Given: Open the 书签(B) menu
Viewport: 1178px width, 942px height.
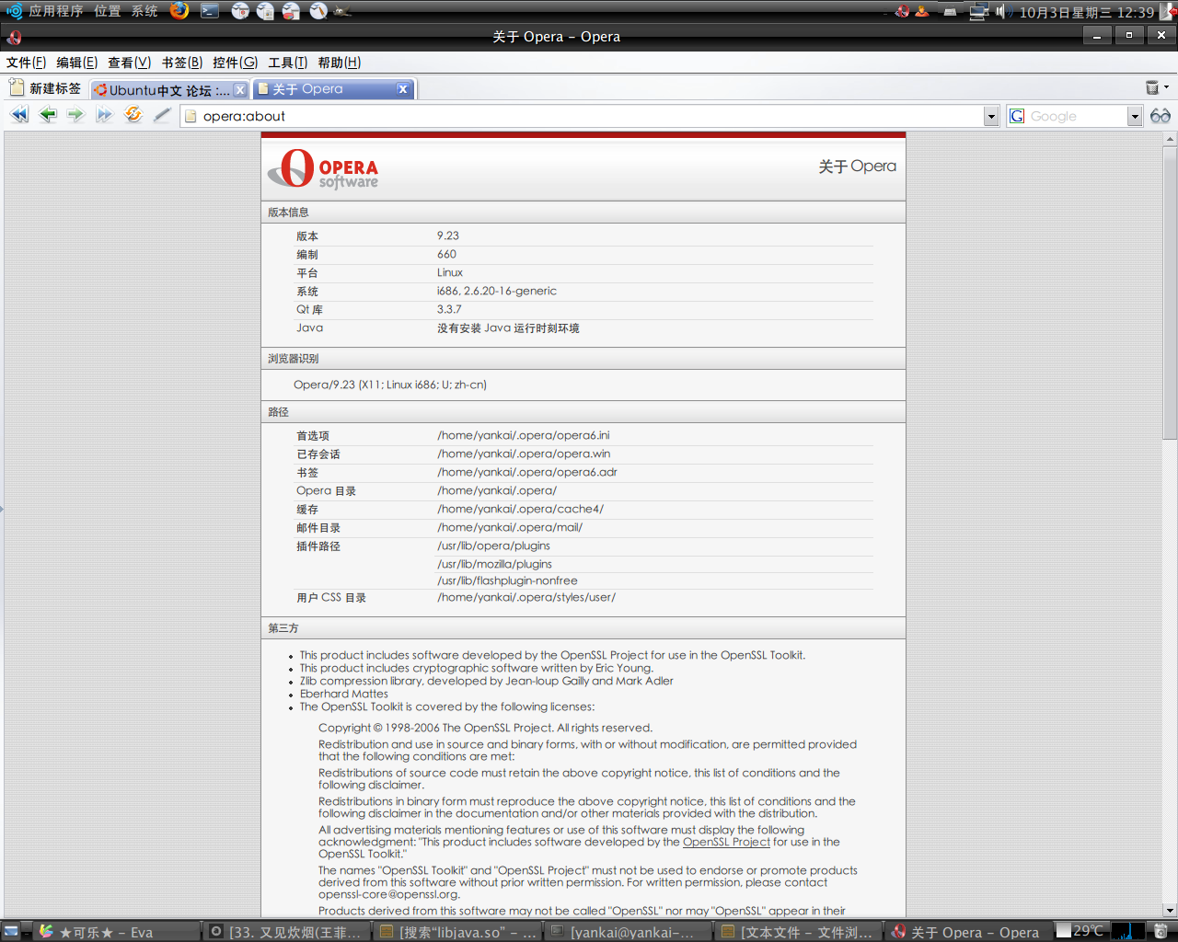Looking at the screenshot, I should click(x=182, y=63).
